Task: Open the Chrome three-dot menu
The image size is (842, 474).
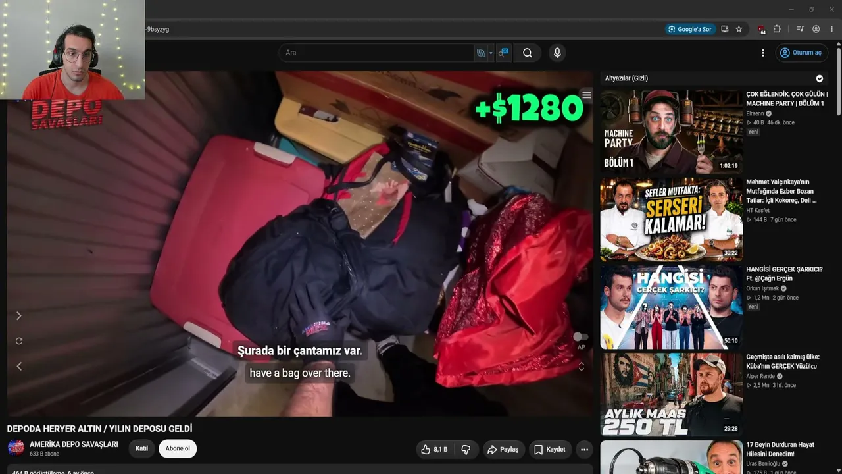Action: (x=831, y=29)
